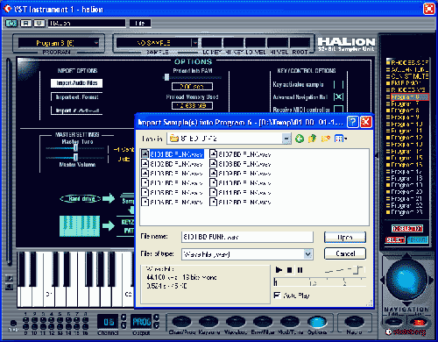The image size is (438, 342).
Task: Click the dialog help question mark
Action: (x=353, y=122)
